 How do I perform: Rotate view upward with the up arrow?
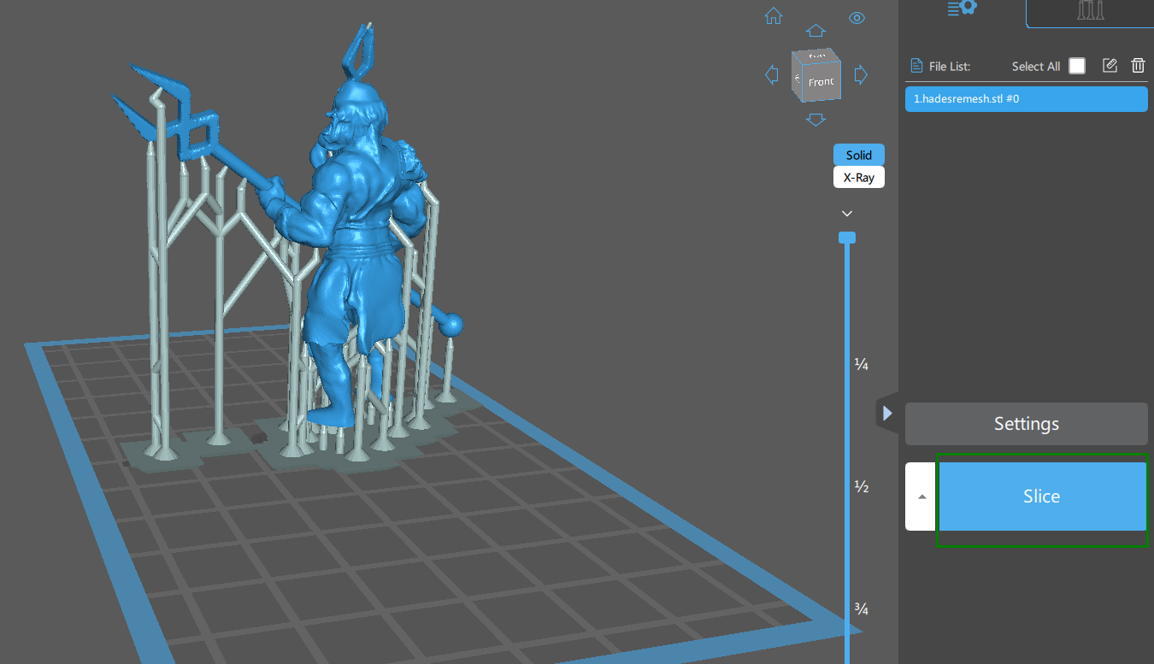[816, 31]
